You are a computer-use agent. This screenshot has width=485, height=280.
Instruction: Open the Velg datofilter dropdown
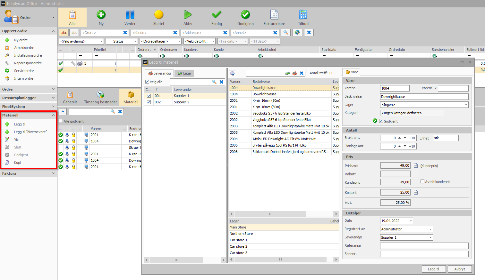point(200,41)
